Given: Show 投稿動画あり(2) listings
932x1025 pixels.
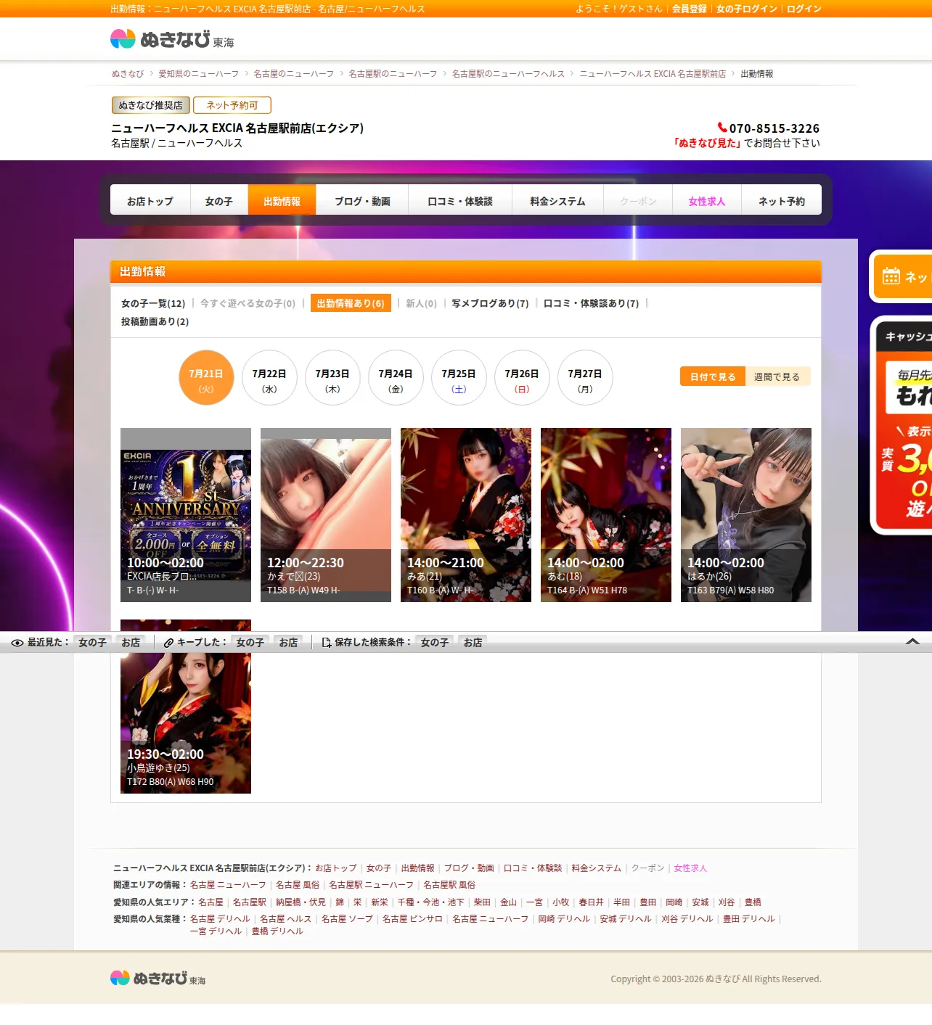Looking at the screenshot, I should (155, 321).
